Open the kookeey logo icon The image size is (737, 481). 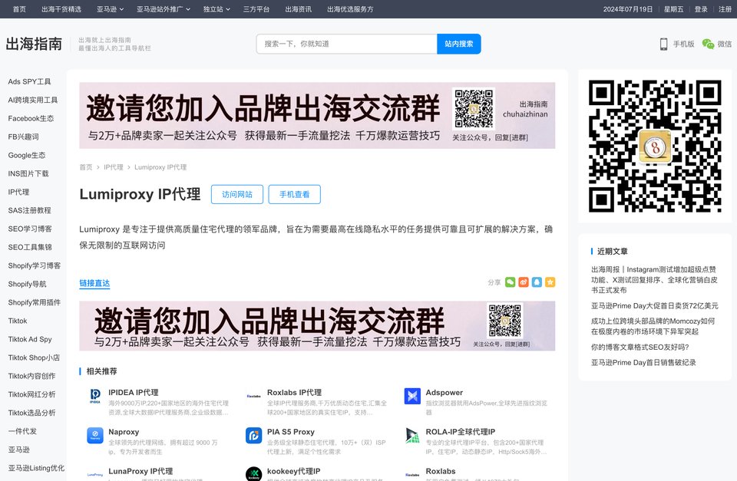coord(254,473)
